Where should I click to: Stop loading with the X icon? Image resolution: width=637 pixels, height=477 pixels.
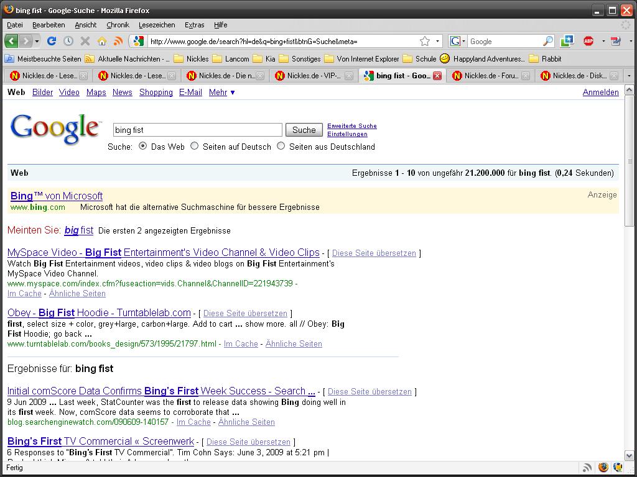85,41
